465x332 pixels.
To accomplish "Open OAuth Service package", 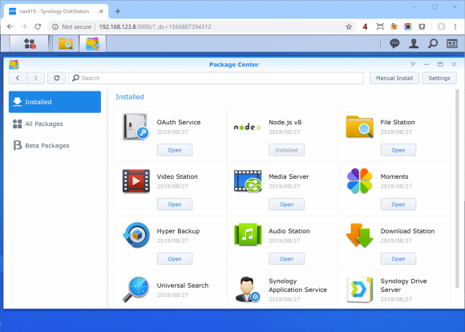I will (175, 150).
